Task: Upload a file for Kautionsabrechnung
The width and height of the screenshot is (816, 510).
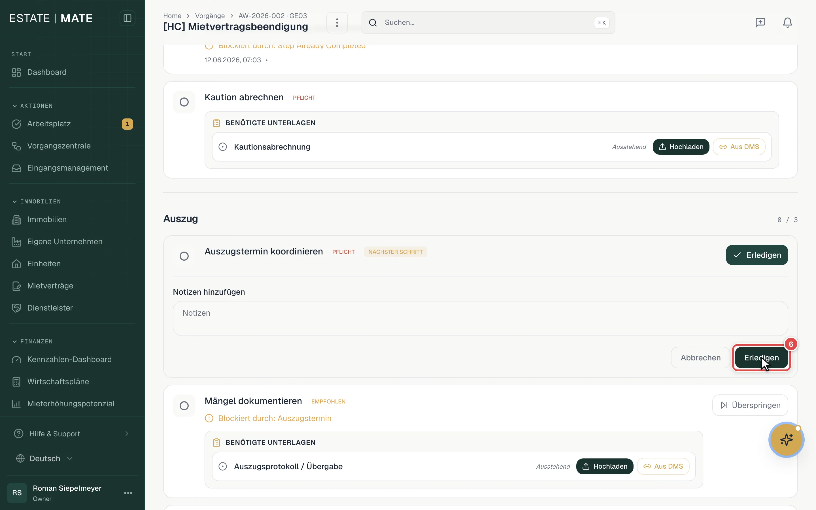Action: click(x=681, y=147)
